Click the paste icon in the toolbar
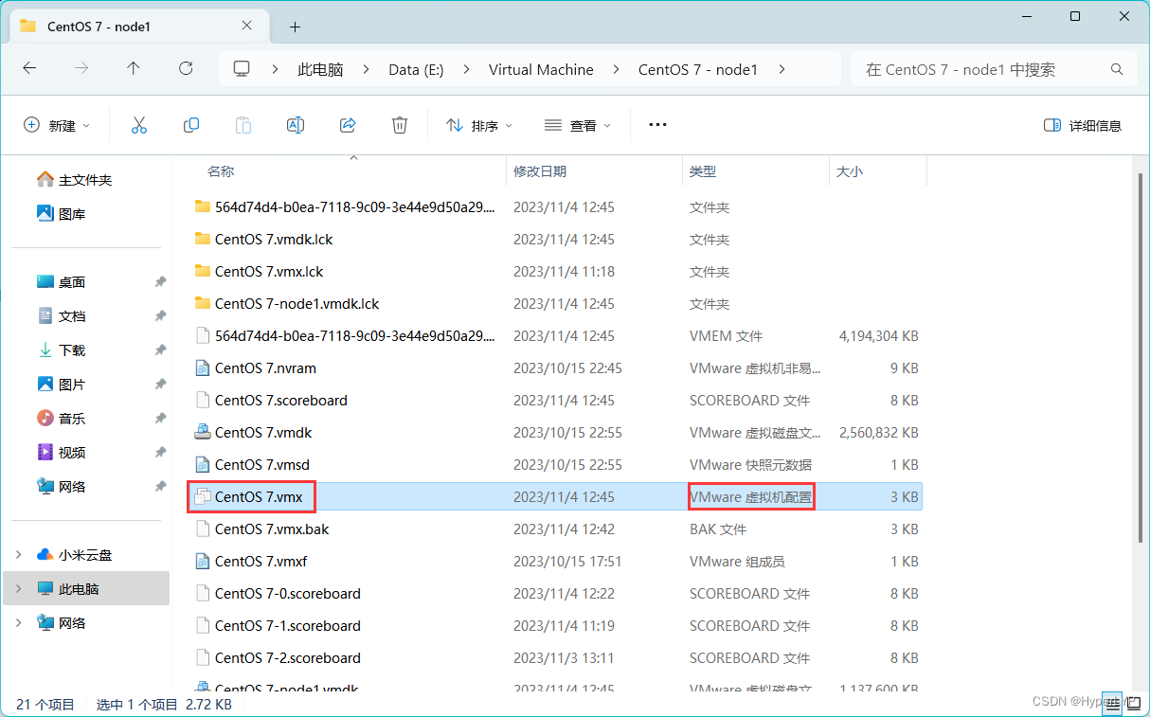 pyautogui.click(x=243, y=124)
